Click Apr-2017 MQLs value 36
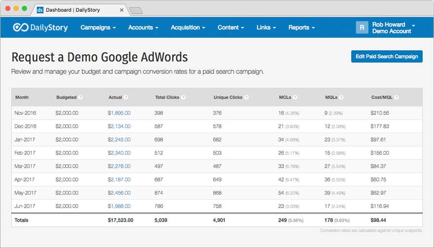434x248 pixels. pyautogui.click(x=327, y=180)
